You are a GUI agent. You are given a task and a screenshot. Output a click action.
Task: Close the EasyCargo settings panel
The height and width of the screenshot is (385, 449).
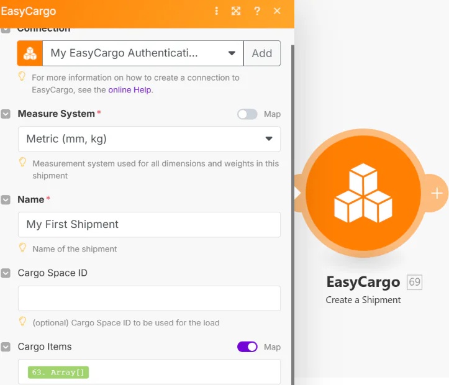point(277,11)
